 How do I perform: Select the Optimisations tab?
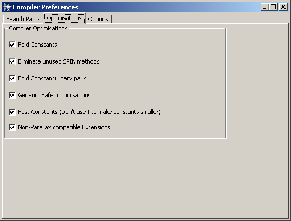[64, 18]
